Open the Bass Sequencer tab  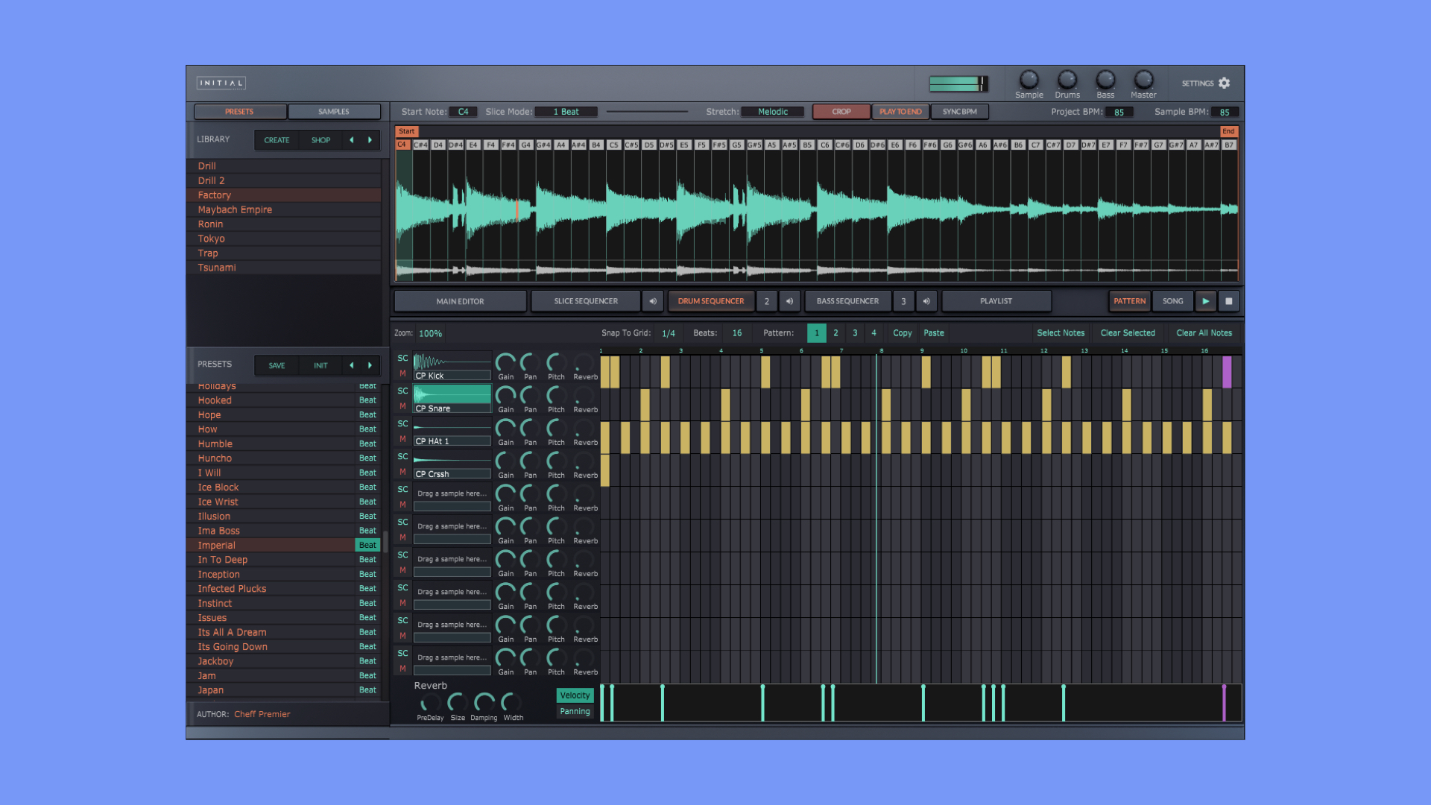[x=847, y=301]
